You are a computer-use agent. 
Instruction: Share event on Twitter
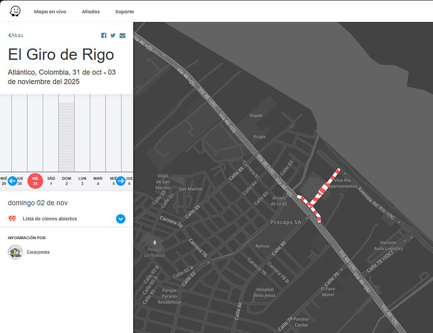click(113, 36)
